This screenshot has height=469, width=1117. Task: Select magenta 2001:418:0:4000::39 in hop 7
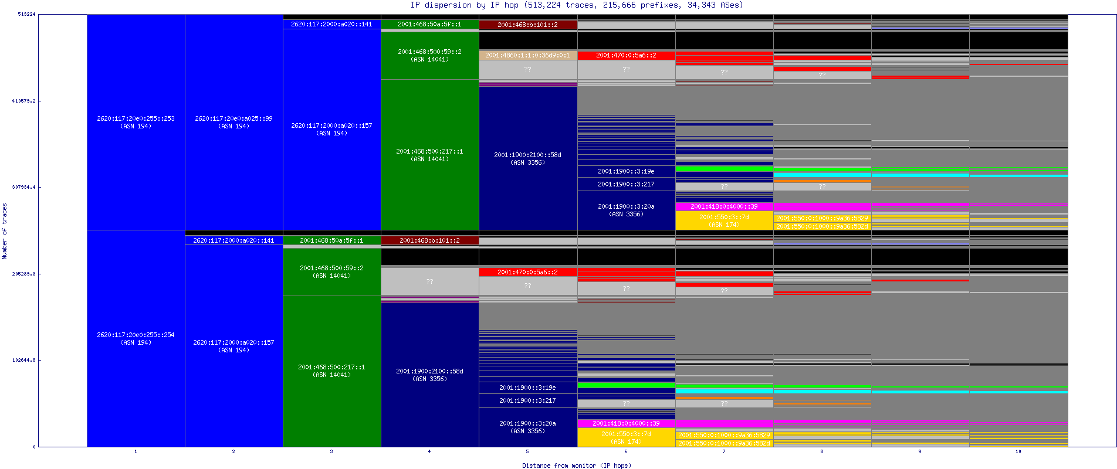point(725,206)
